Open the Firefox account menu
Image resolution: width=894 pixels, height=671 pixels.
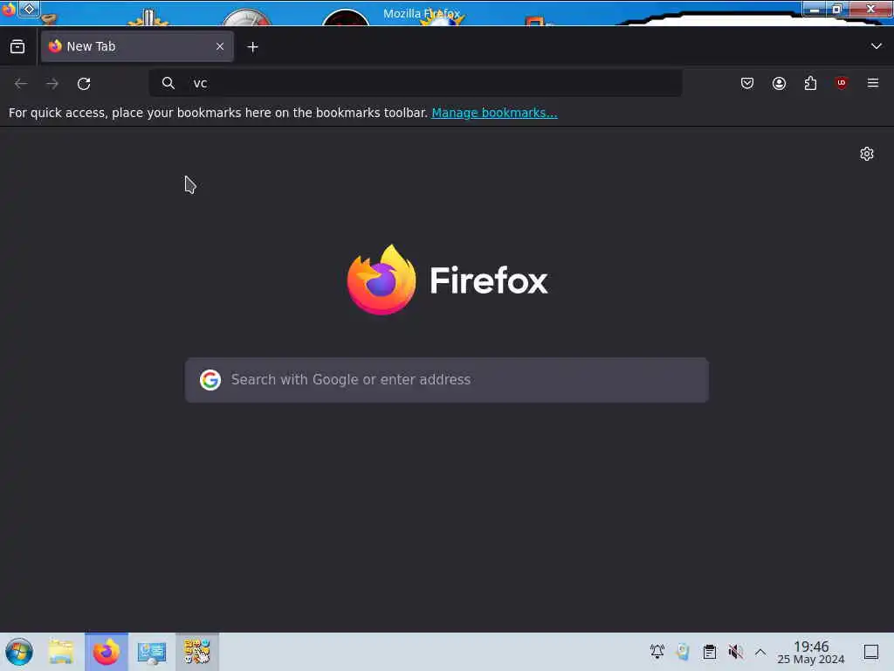[779, 83]
